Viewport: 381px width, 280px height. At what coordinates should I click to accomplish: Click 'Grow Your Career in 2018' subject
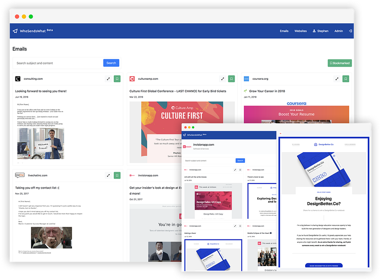click(x=267, y=91)
